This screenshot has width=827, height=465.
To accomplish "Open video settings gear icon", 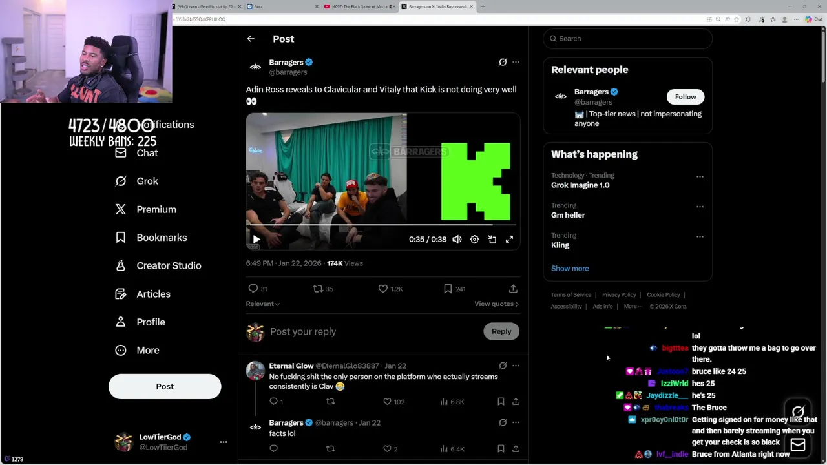I will tap(474, 240).
